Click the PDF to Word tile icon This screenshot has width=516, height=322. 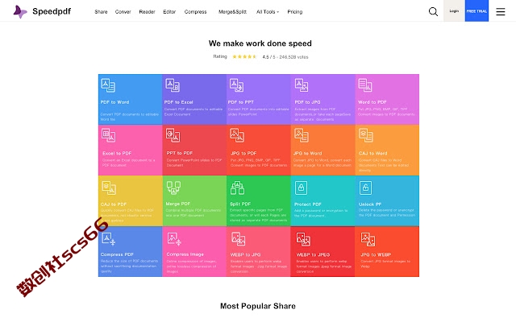(x=108, y=85)
